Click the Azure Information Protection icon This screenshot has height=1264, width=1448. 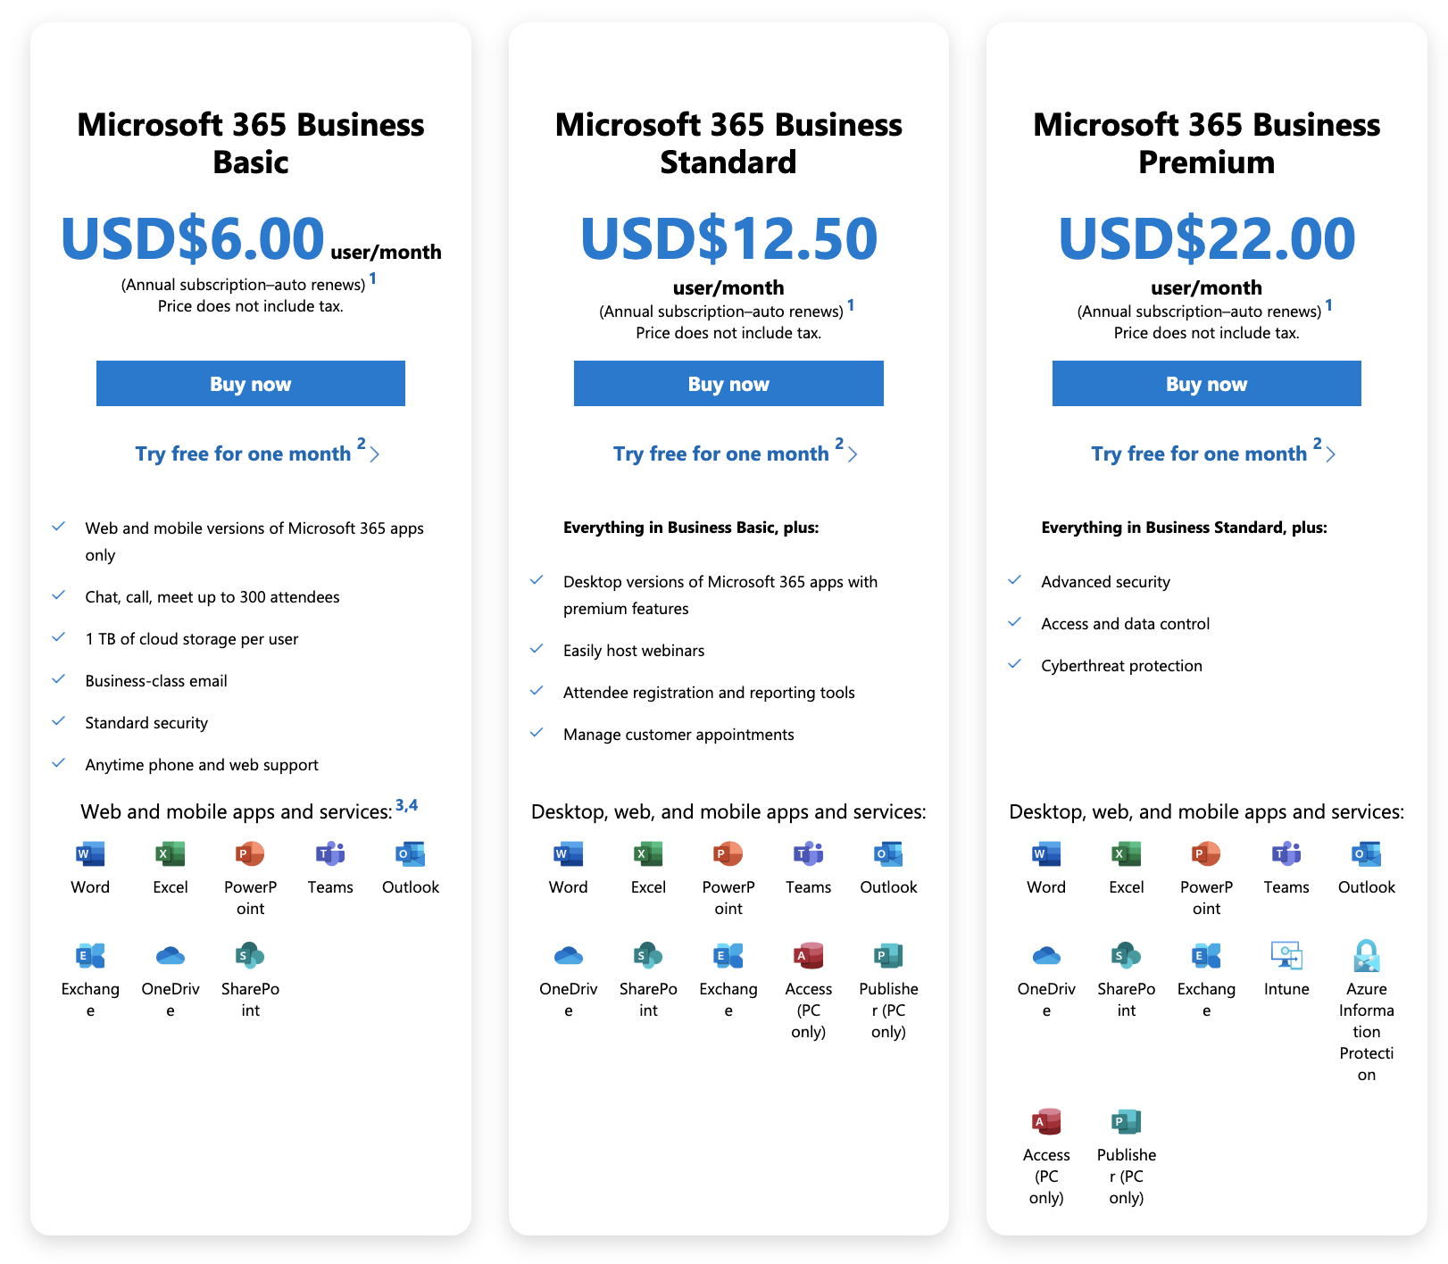(x=1367, y=956)
